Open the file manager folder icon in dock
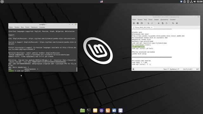Viewport: 203px width, 114px height. (x=82, y=111)
